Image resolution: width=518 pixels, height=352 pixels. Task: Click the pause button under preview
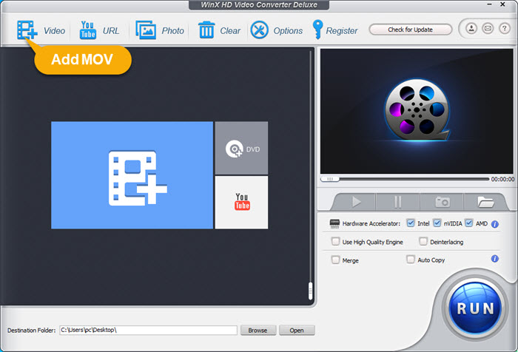click(x=398, y=201)
